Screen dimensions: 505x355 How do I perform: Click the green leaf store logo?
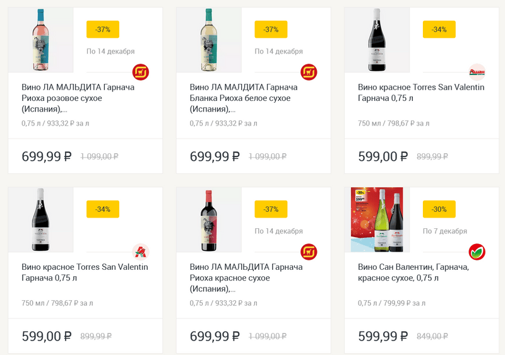(x=477, y=252)
